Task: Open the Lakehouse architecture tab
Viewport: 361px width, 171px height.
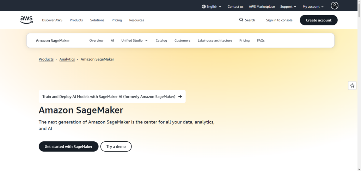Action: point(215,41)
